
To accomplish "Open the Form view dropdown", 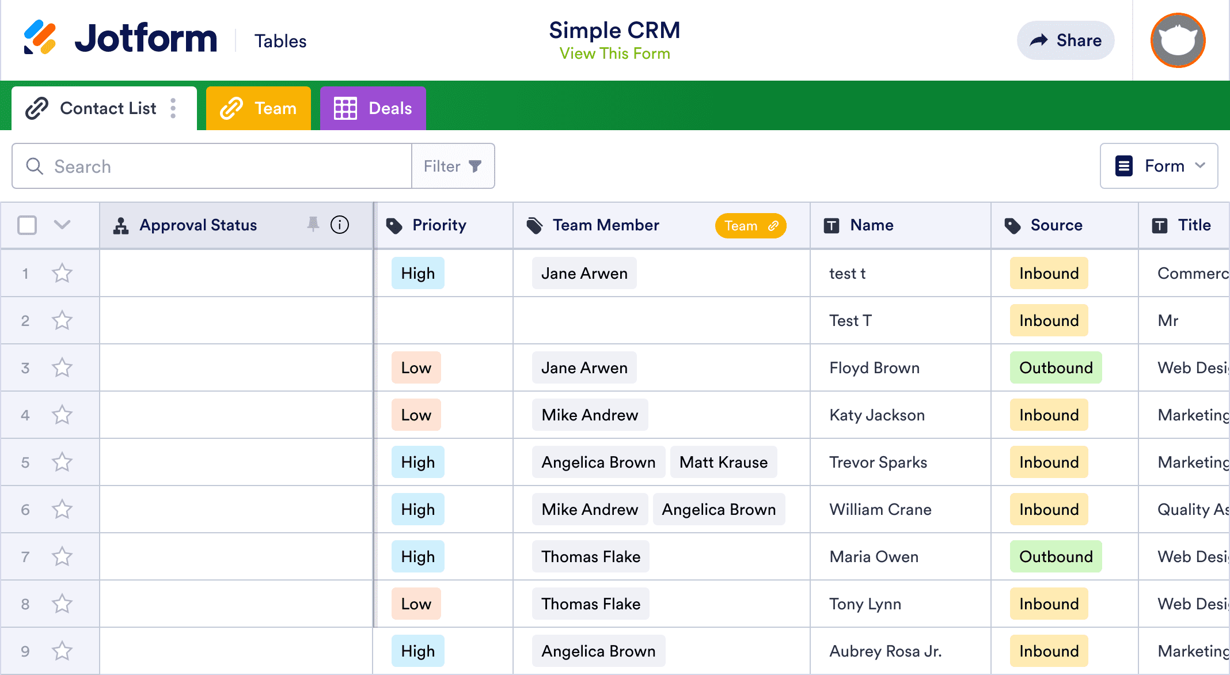I will pyautogui.click(x=1159, y=166).
